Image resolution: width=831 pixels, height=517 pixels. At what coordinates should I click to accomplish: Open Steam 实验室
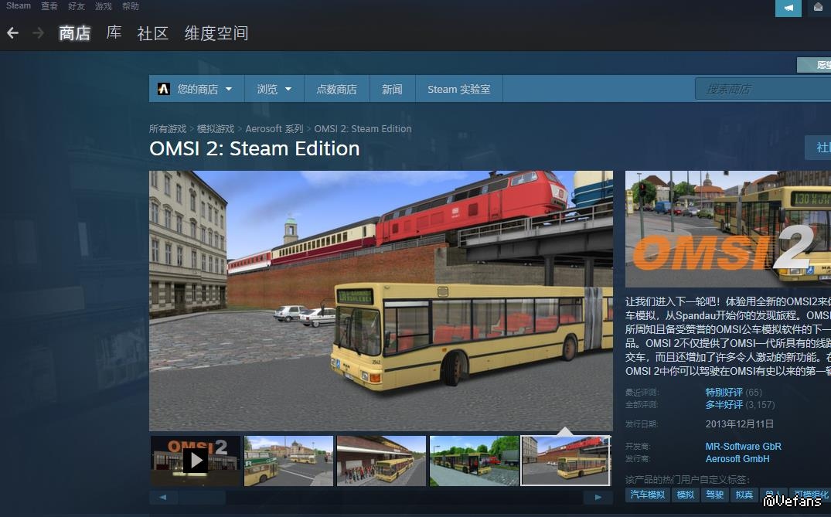point(459,89)
